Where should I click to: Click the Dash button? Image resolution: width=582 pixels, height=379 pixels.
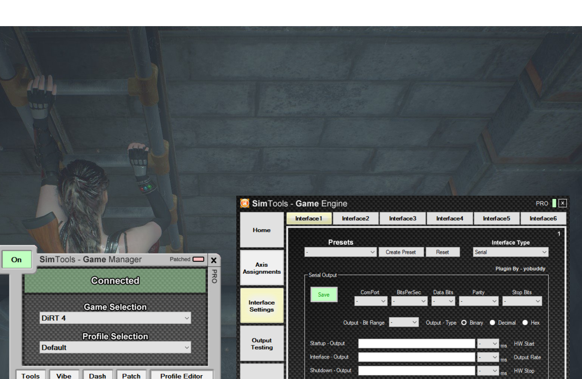click(97, 375)
